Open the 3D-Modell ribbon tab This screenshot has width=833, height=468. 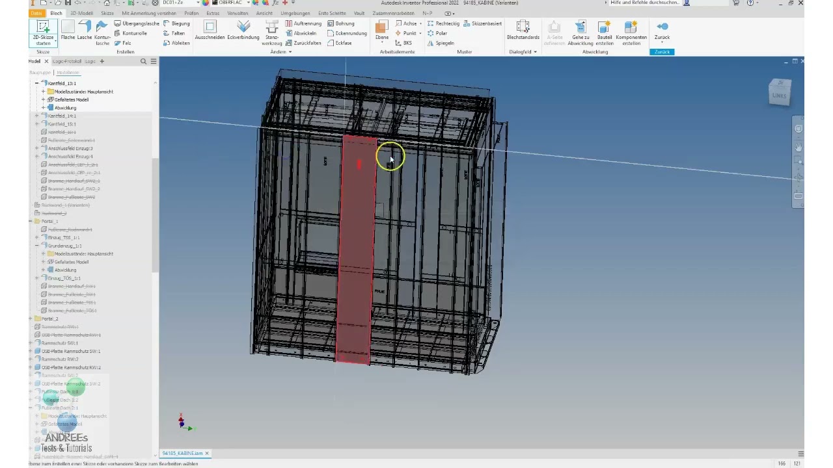pyautogui.click(x=81, y=13)
